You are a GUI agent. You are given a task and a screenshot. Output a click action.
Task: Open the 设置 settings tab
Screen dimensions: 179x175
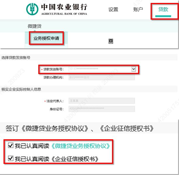click(113, 9)
